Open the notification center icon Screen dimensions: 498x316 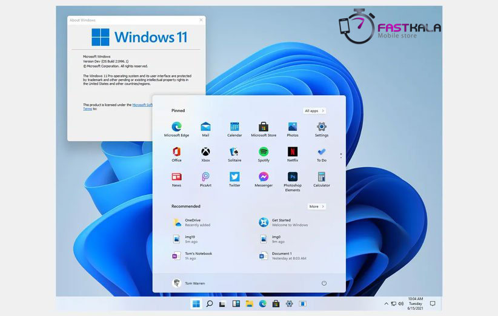pos(432,304)
